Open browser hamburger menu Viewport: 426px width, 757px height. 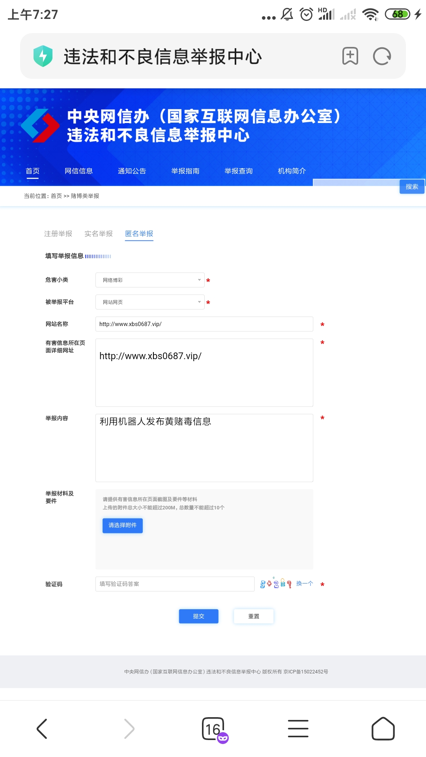tap(298, 729)
